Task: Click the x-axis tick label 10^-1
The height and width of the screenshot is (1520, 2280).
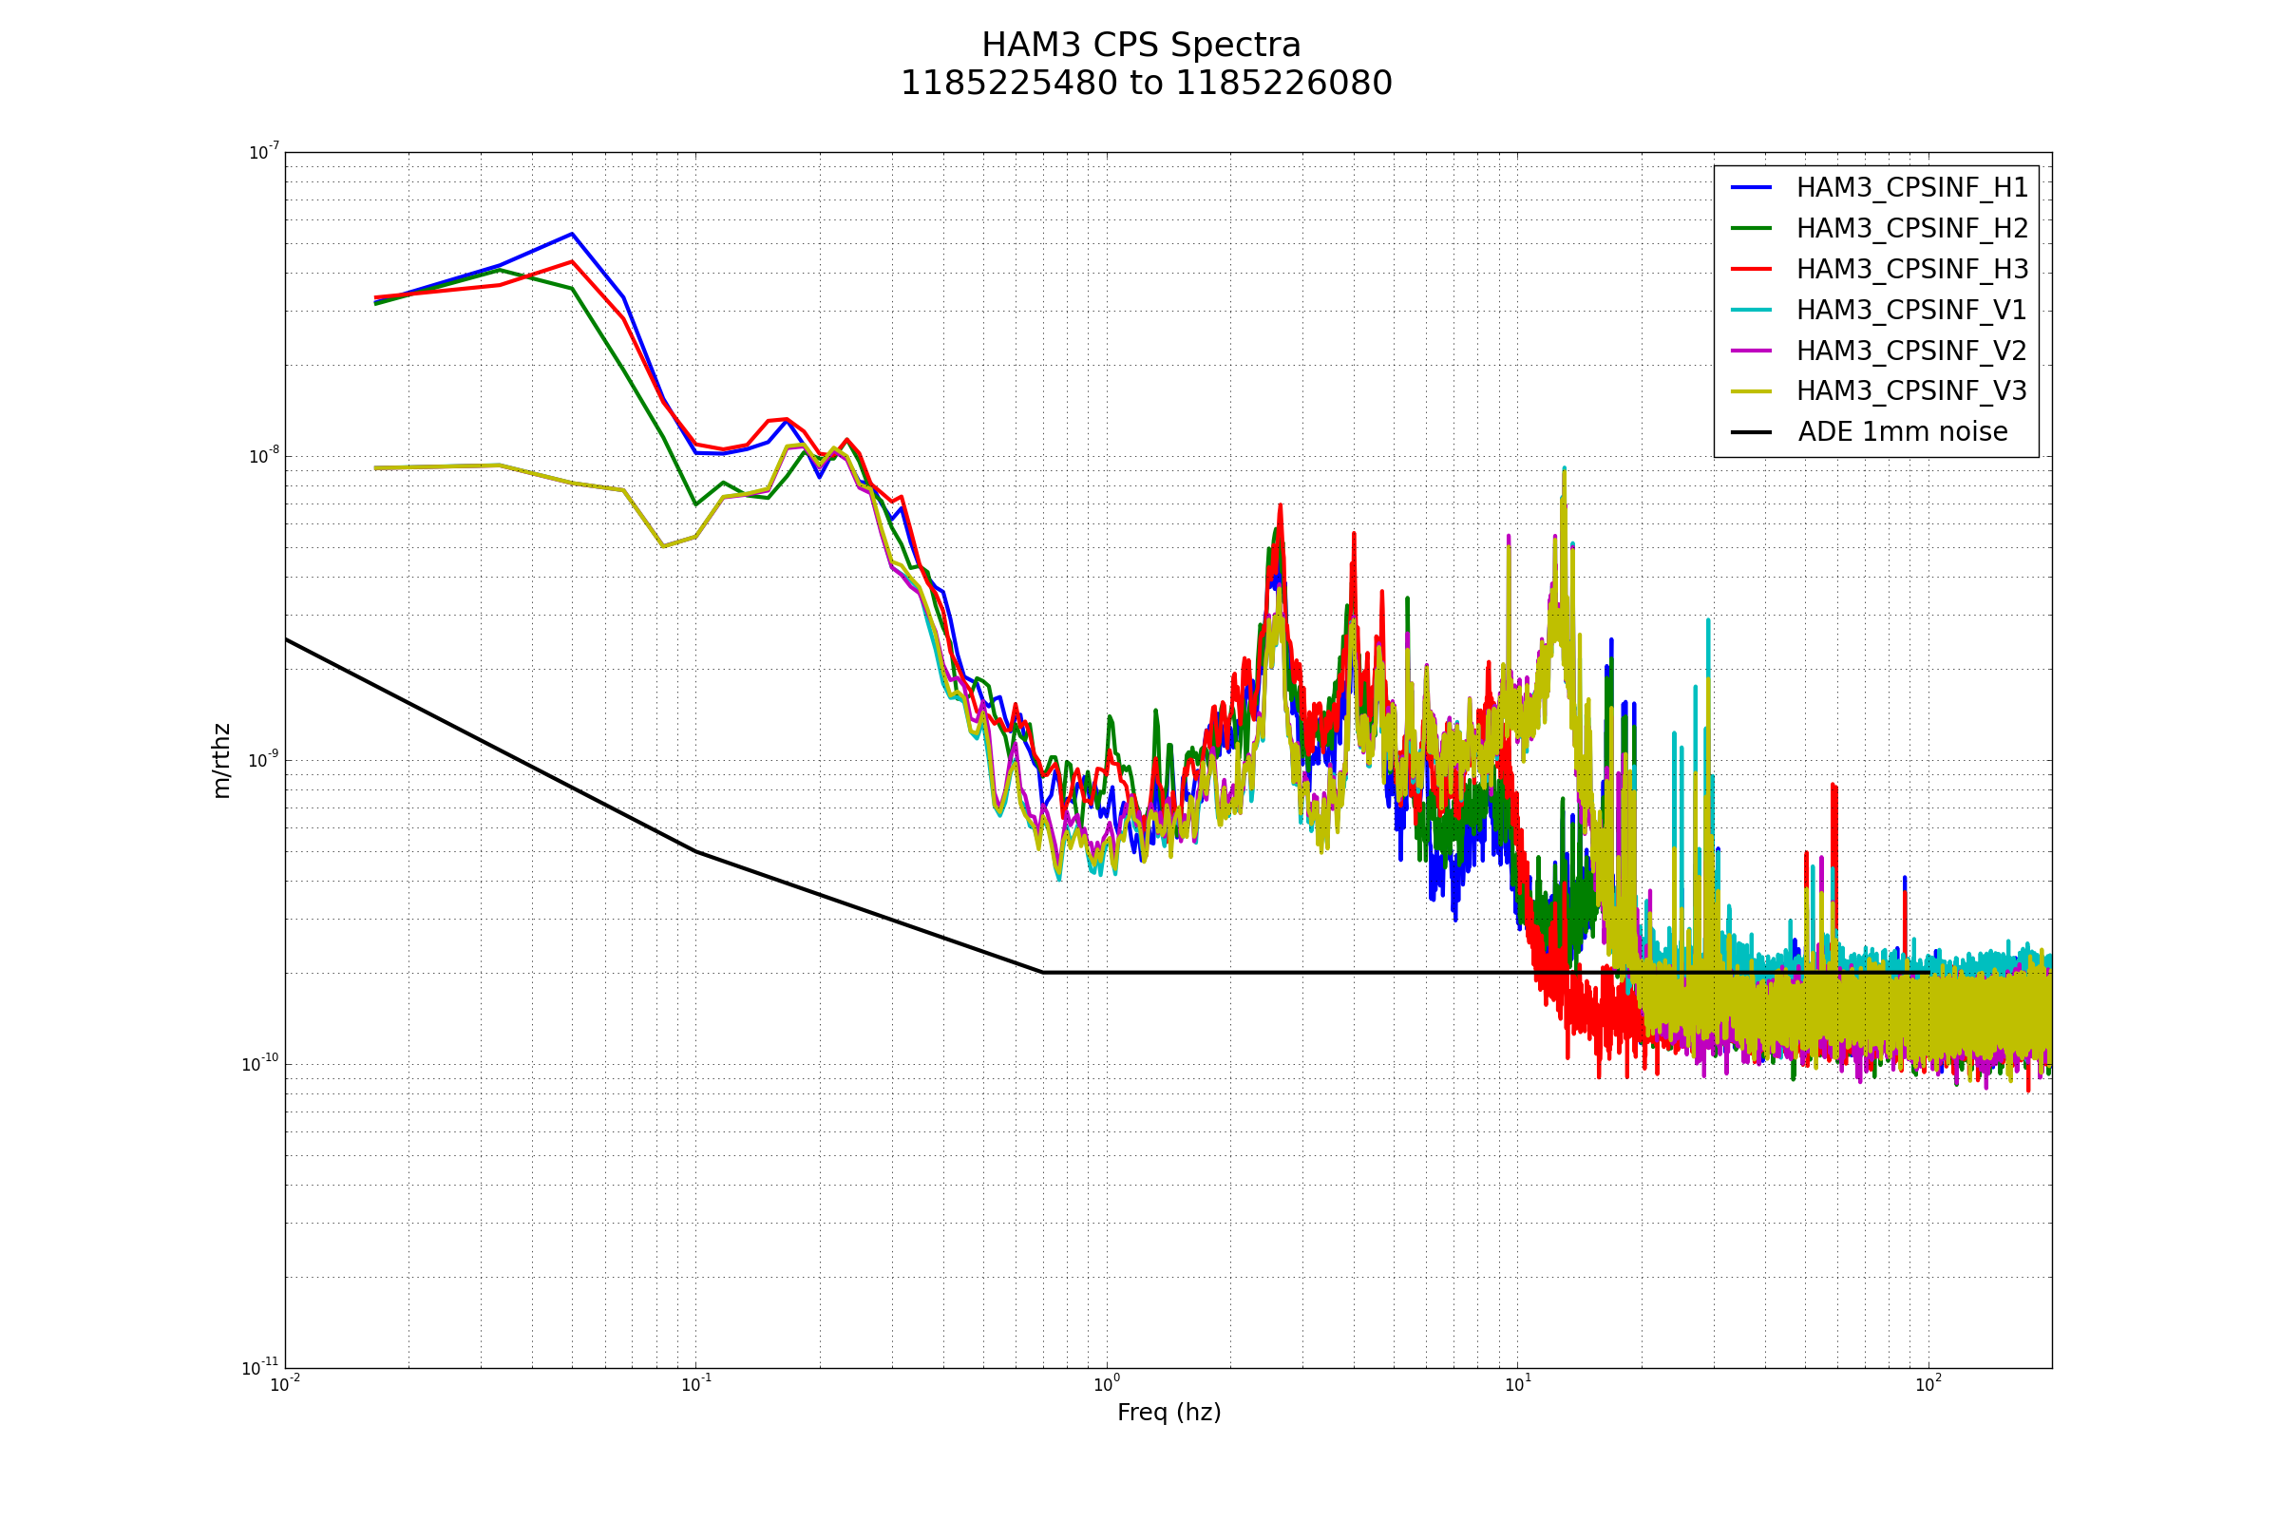Action: click(x=696, y=1384)
